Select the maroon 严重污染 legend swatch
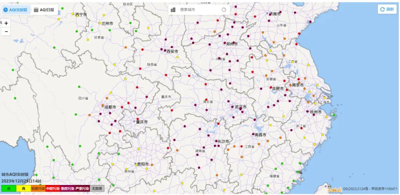400x195 pixels. (82, 189)
